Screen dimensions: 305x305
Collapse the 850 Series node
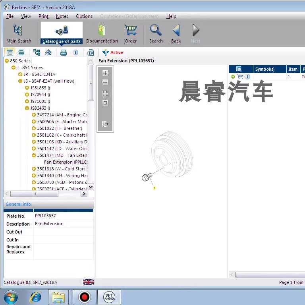click(x=7, y=61)
